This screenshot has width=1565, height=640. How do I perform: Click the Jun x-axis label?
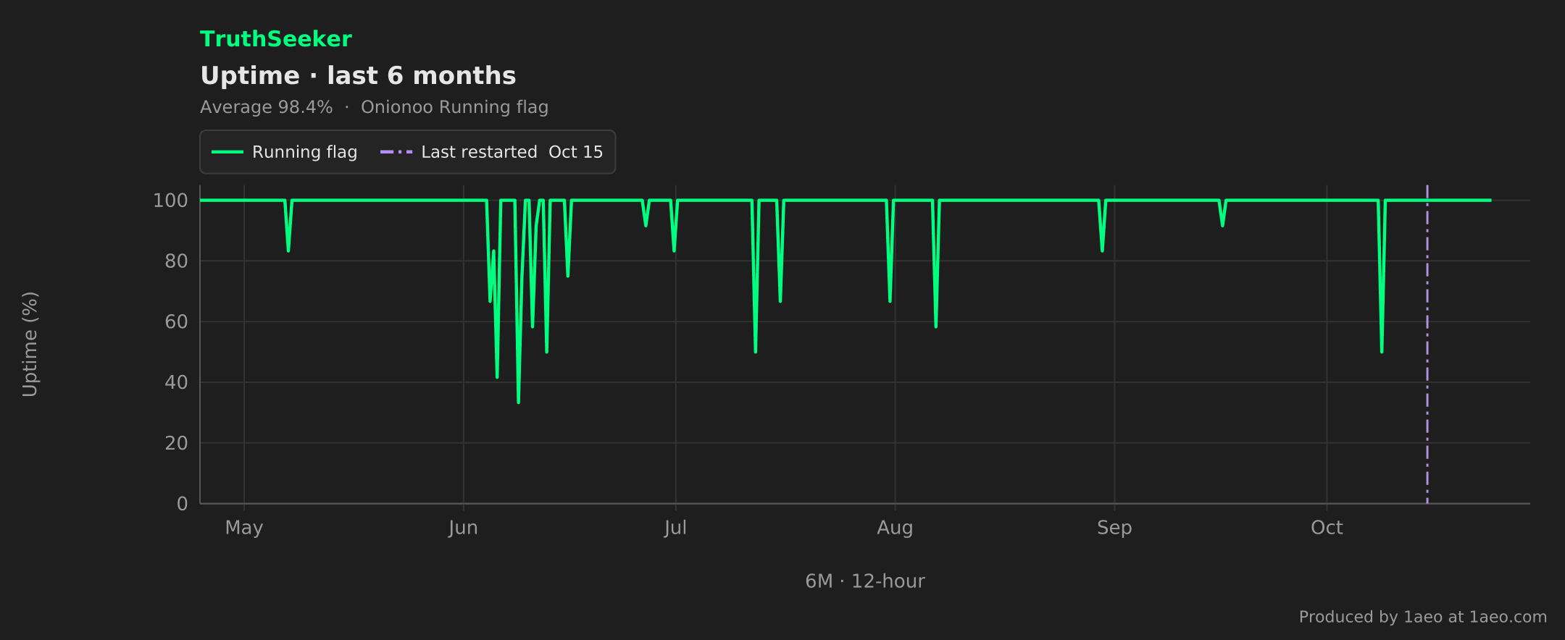463,528
